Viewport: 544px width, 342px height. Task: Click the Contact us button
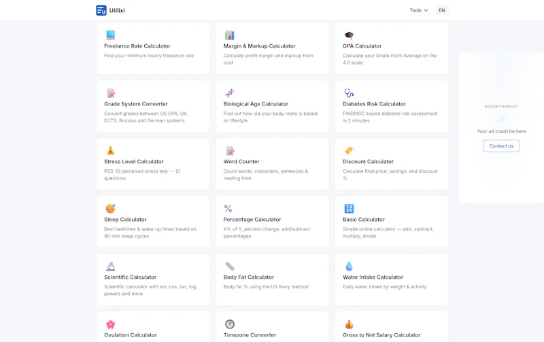coord(501,146)
